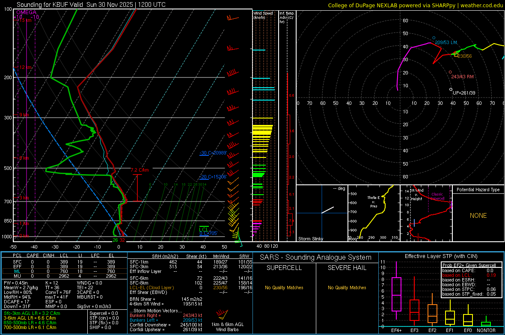Click the 'Corfidi Upshear =' row label
Image resolution: width=505 pixels, height=335 pixels.
[x=148, y=329]
